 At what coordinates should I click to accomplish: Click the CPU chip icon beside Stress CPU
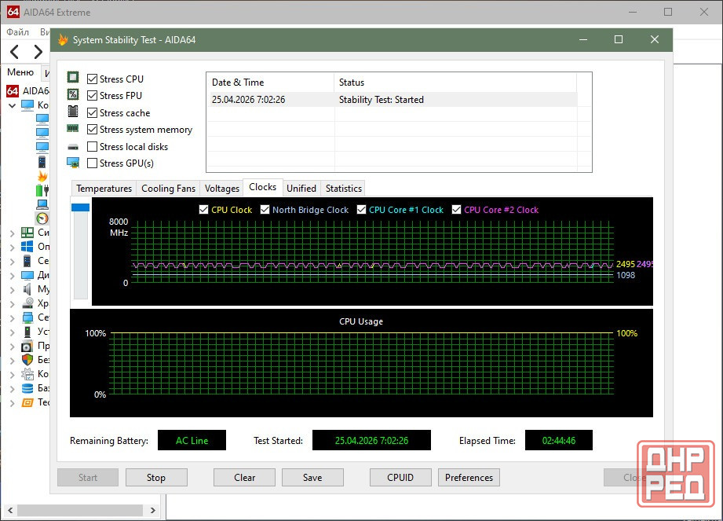click(73, 78)
